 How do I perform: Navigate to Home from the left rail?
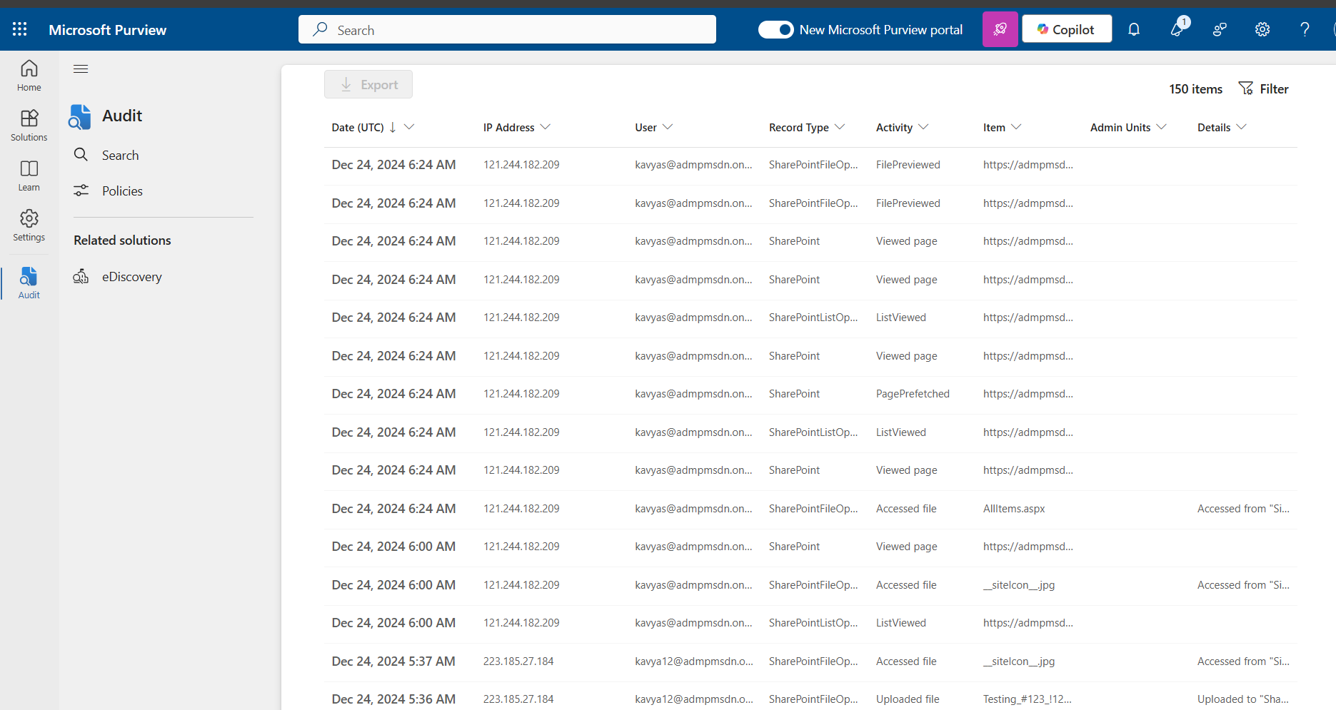click(29, 75)
